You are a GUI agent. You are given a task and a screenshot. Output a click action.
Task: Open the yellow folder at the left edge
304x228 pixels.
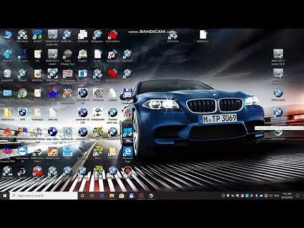[7, 113]
